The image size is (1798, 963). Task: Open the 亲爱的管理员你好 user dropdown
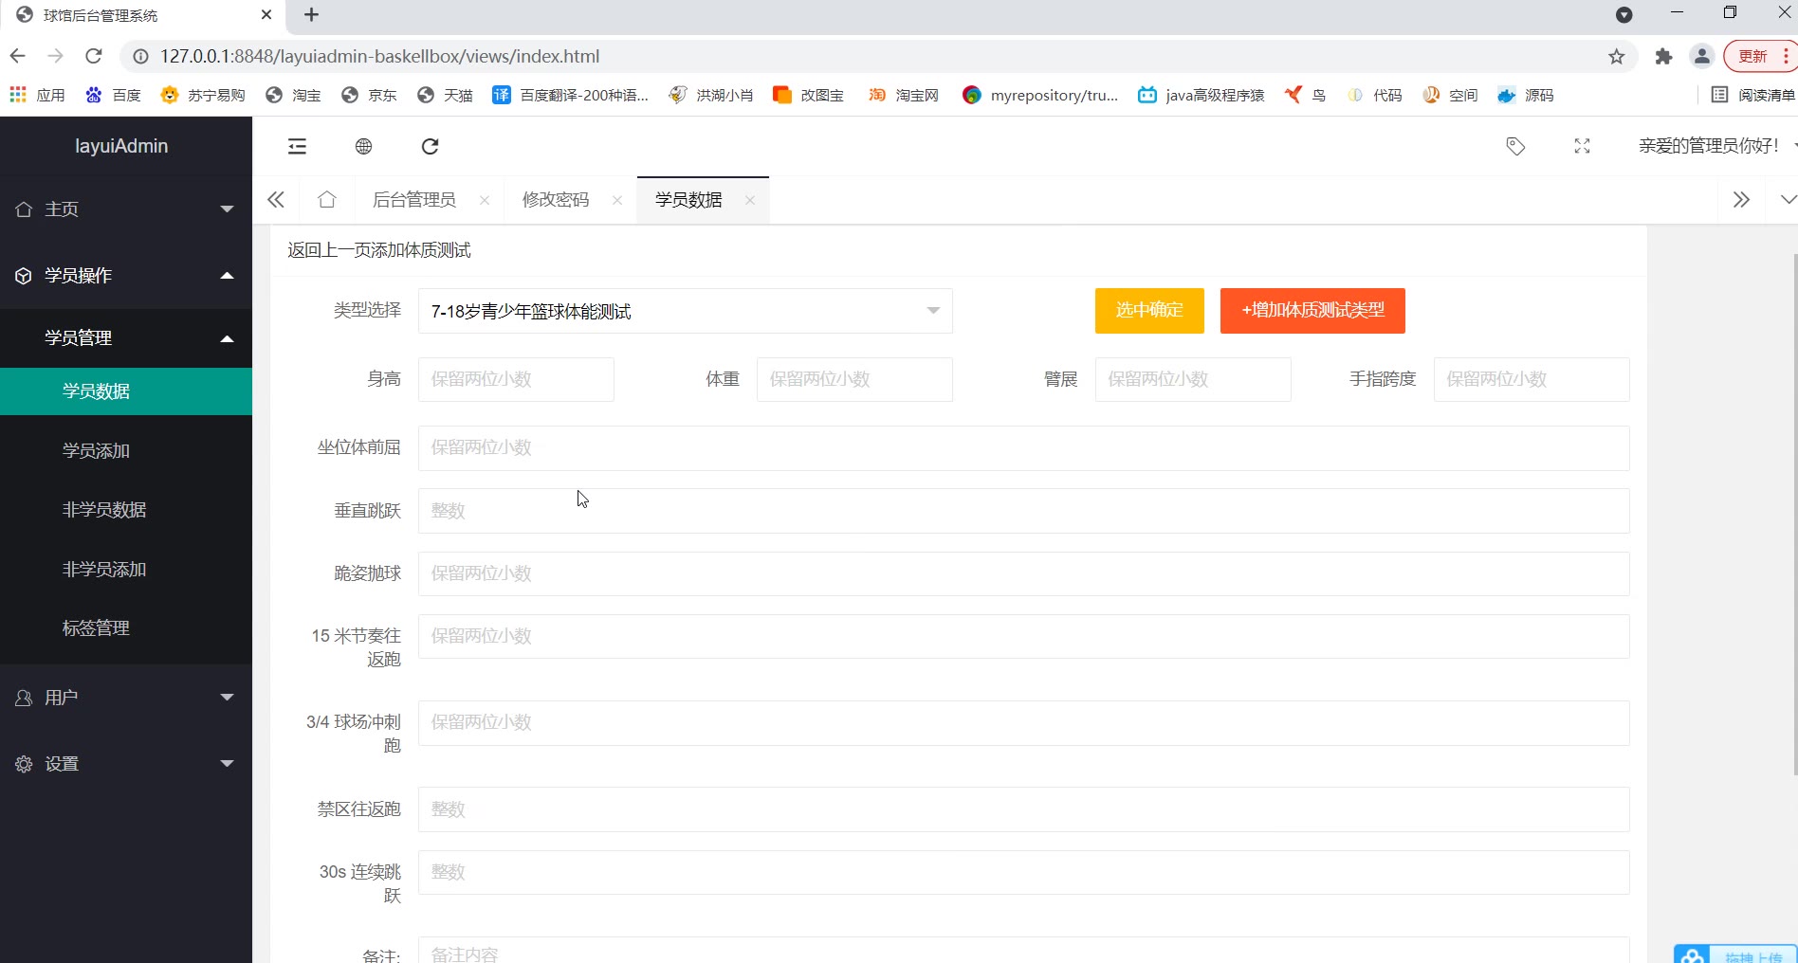[x=1716, y=146]
